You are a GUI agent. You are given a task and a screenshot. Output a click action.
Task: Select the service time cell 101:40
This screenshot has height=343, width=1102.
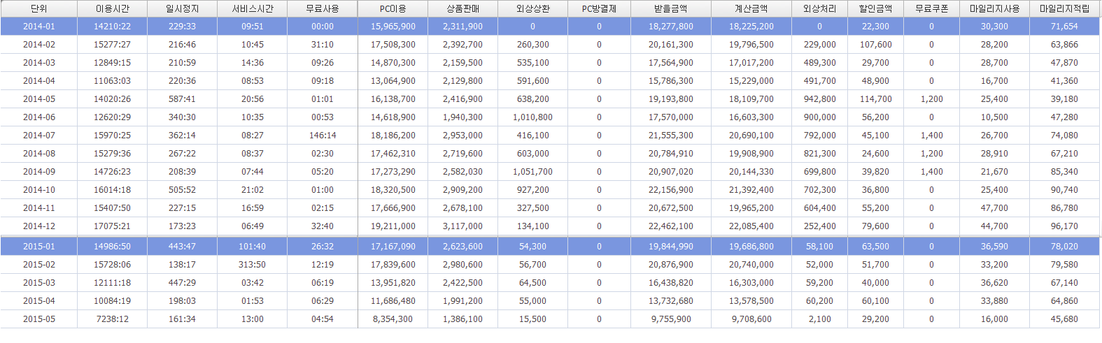pyautogui.click(x=253, y=247)
